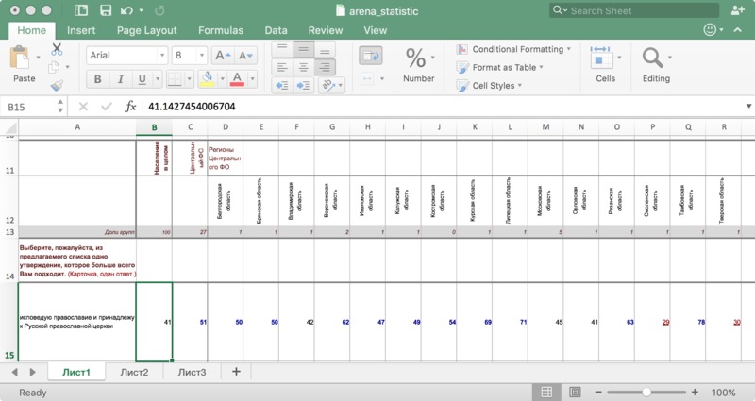Open fill color dropdown arrow
The height and width of the screenshot is (401, 755).
click(222, 79)
